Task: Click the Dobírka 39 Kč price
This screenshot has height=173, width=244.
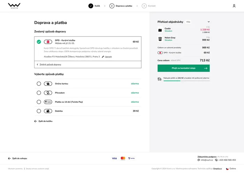Action: (x=136, y=111)
